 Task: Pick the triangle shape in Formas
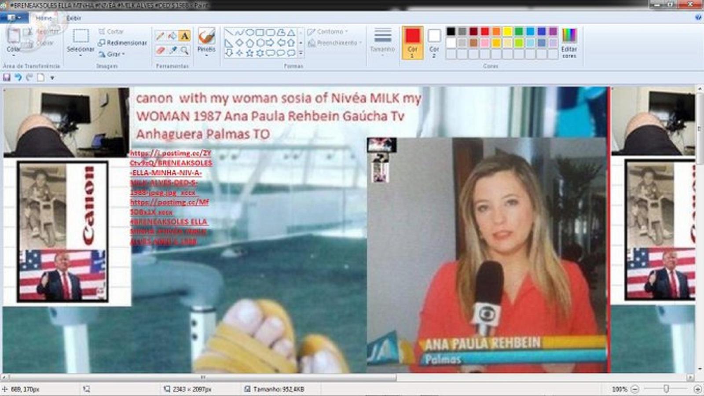pyautogui.click(x=291, y=33)
